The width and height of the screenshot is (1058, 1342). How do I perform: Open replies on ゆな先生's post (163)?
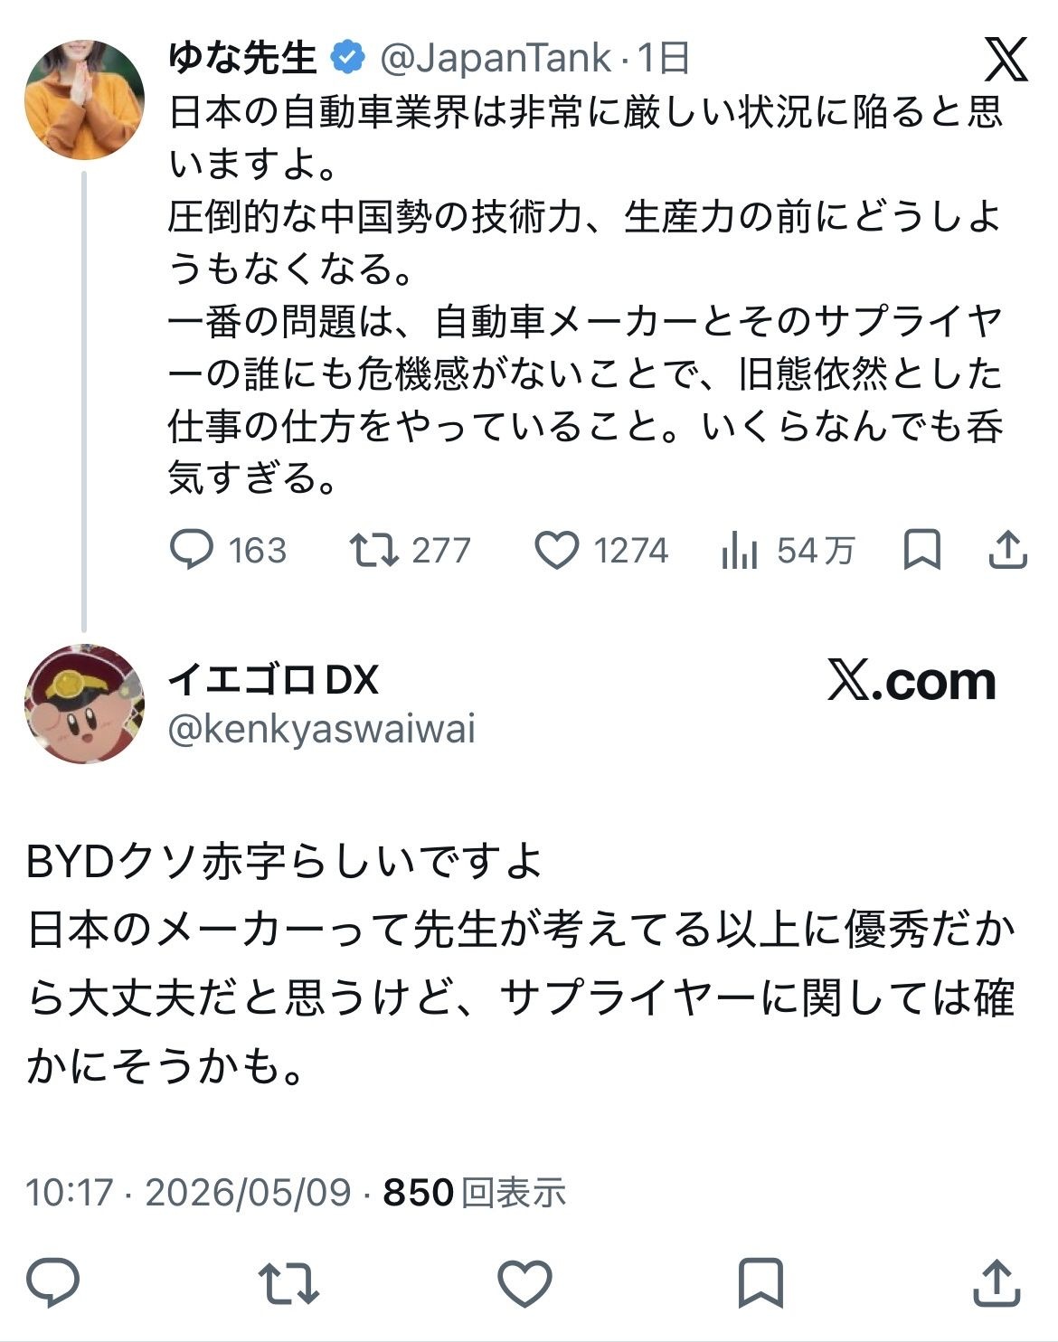pyautogui.click(x=228, y=550)
